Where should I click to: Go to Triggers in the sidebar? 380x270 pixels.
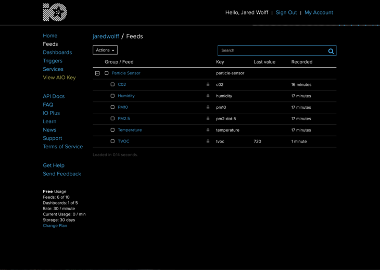point(53,61)
